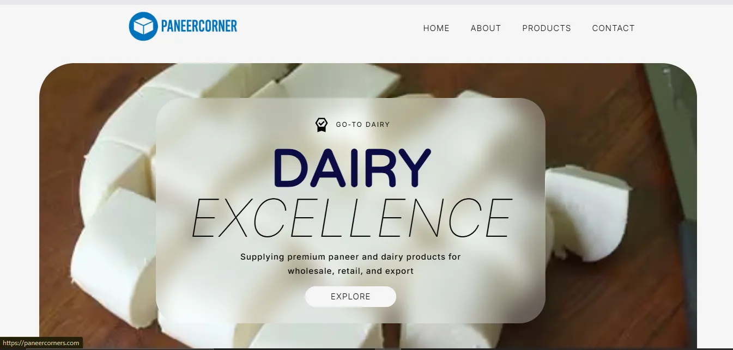Click the 'Supplying premium paneer' text line
Screen dimensions: 733x350
coord(350,257)
